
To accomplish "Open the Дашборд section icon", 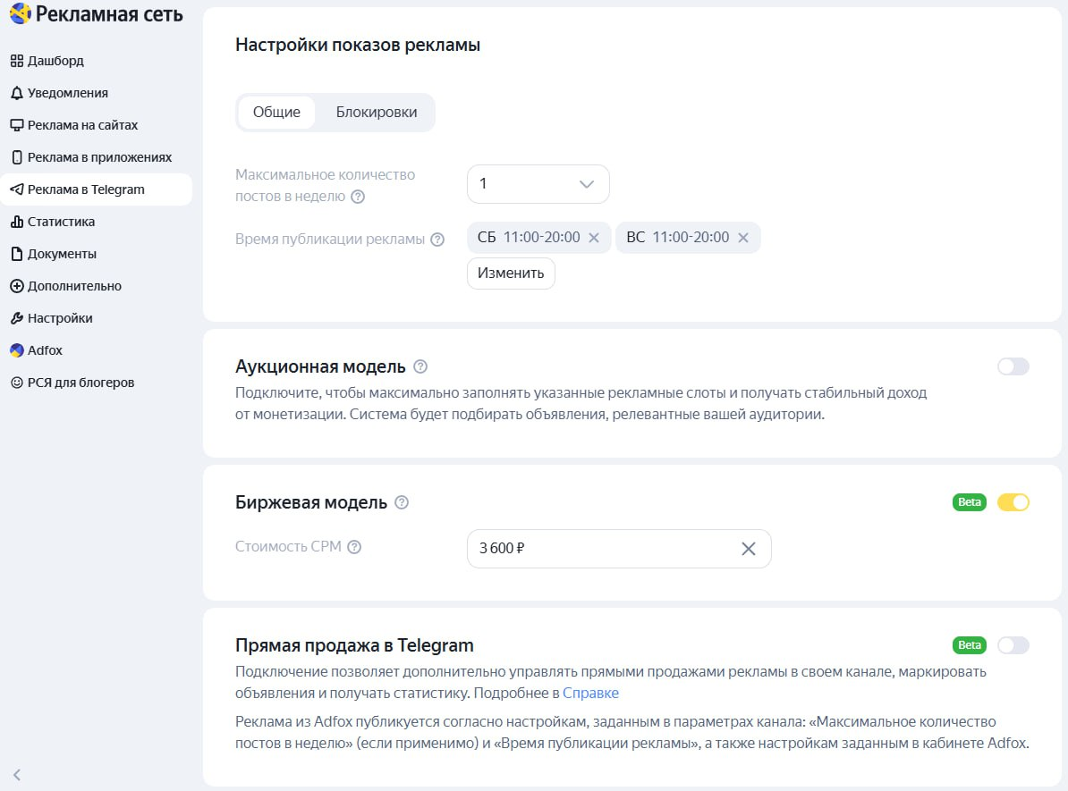I will click(15, 61).
